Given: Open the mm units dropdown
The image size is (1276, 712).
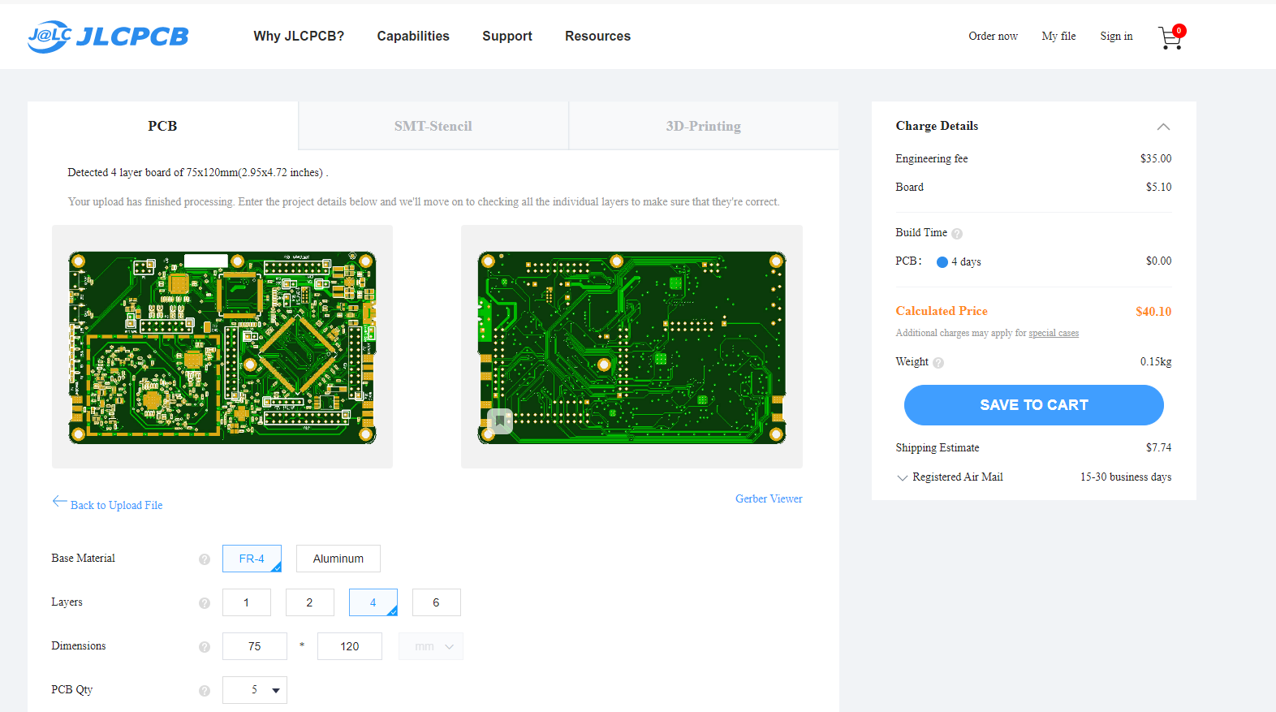Looking at the screenshot, I should 431,646.
